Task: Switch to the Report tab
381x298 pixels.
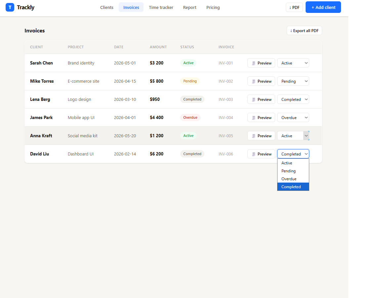Action: [x=190, y=7]
